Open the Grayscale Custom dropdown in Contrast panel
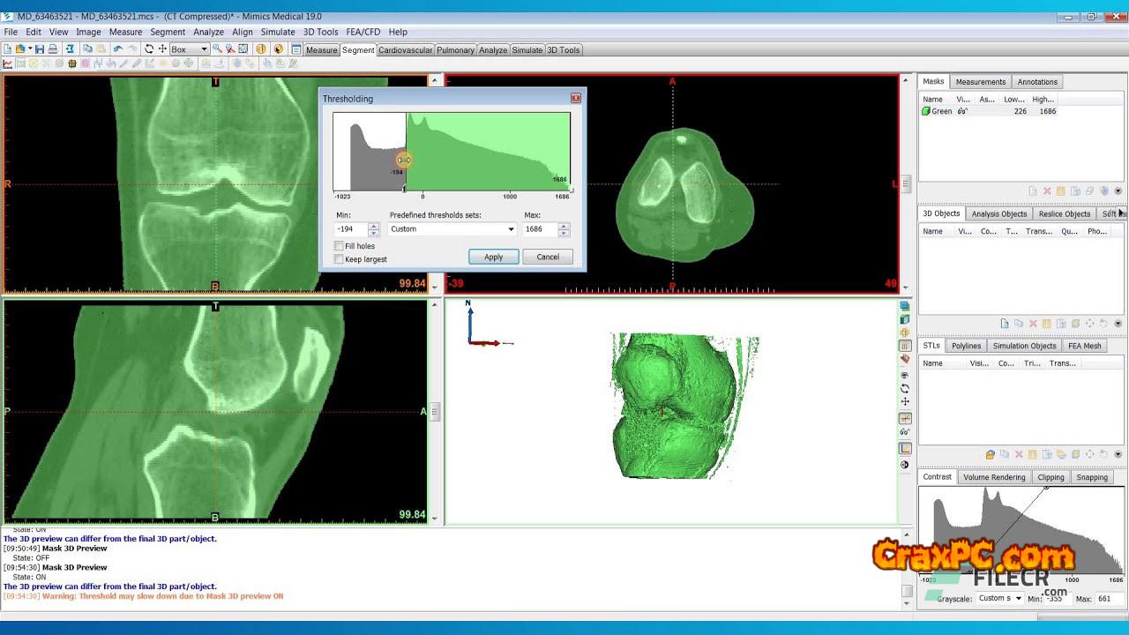Viewport: 1129px width, 635px height. point(1017,599)
